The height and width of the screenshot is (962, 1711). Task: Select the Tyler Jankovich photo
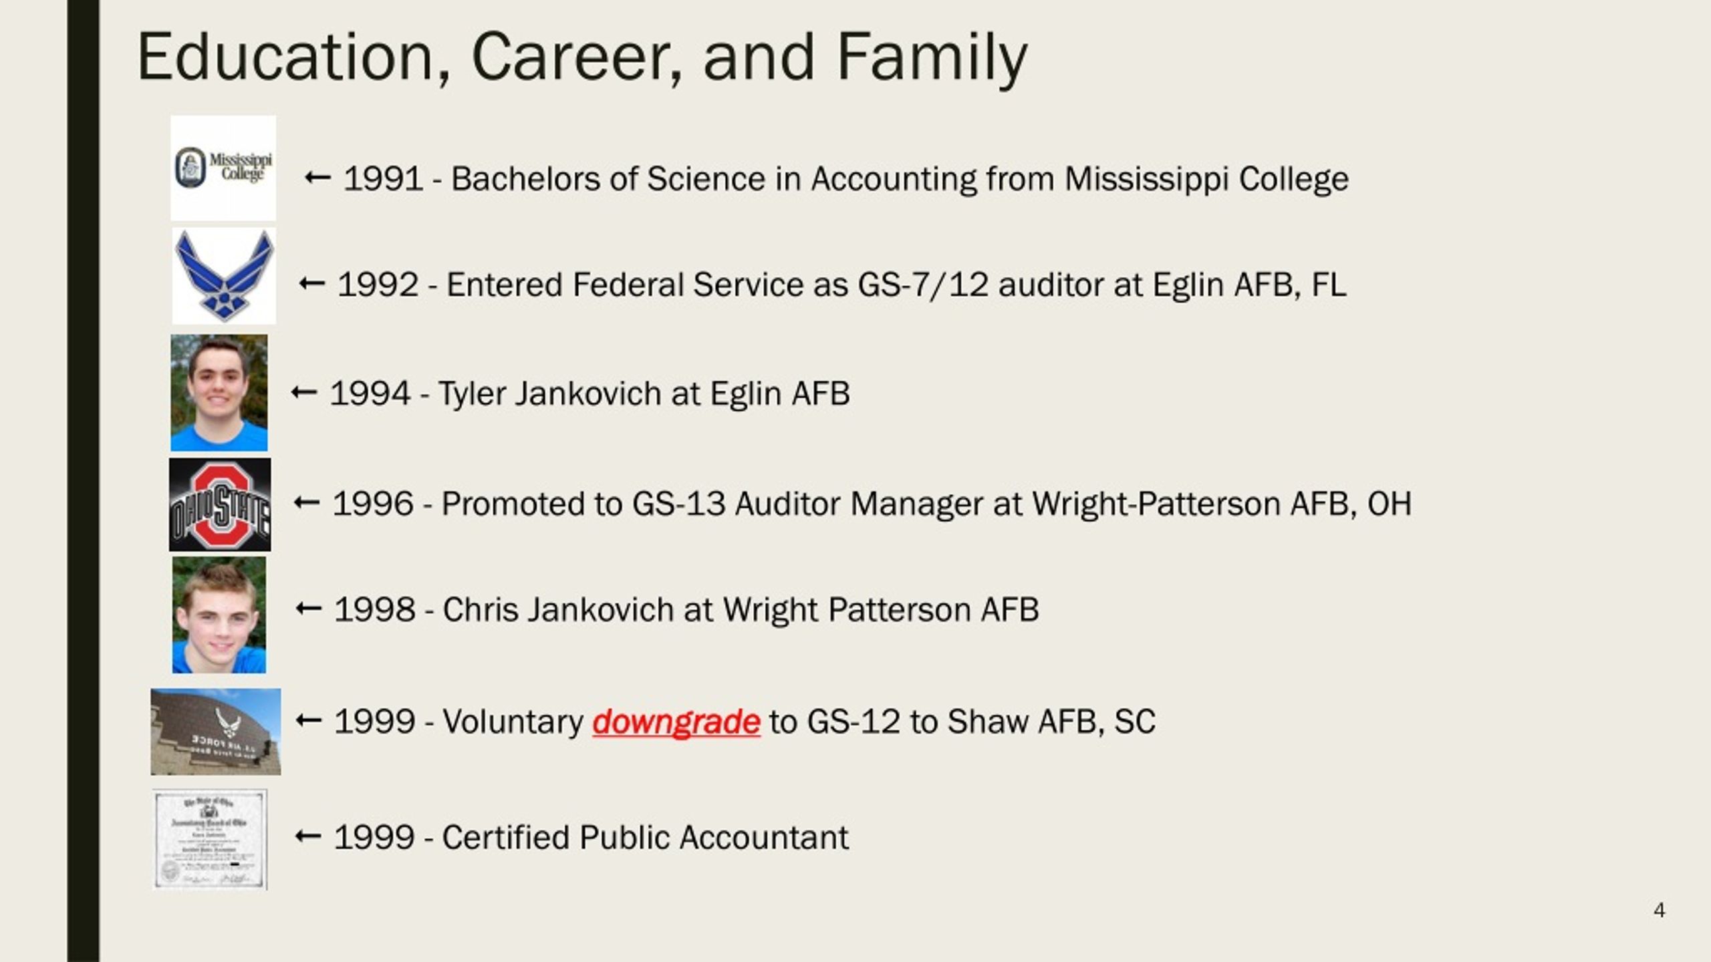click(x=219, y=393)
